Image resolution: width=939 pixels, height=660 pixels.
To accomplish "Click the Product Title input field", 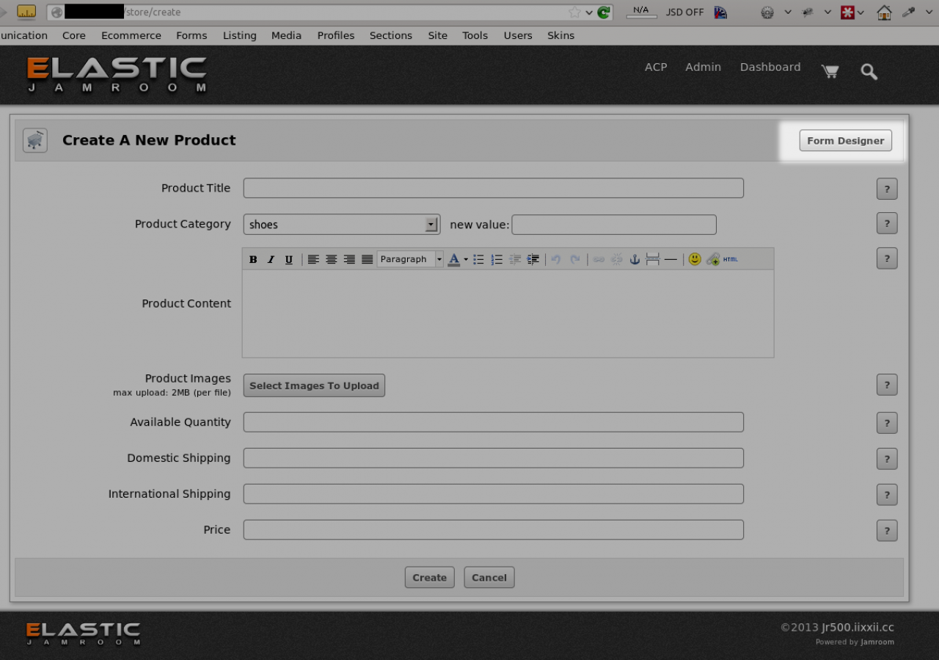I will (493, 189).
